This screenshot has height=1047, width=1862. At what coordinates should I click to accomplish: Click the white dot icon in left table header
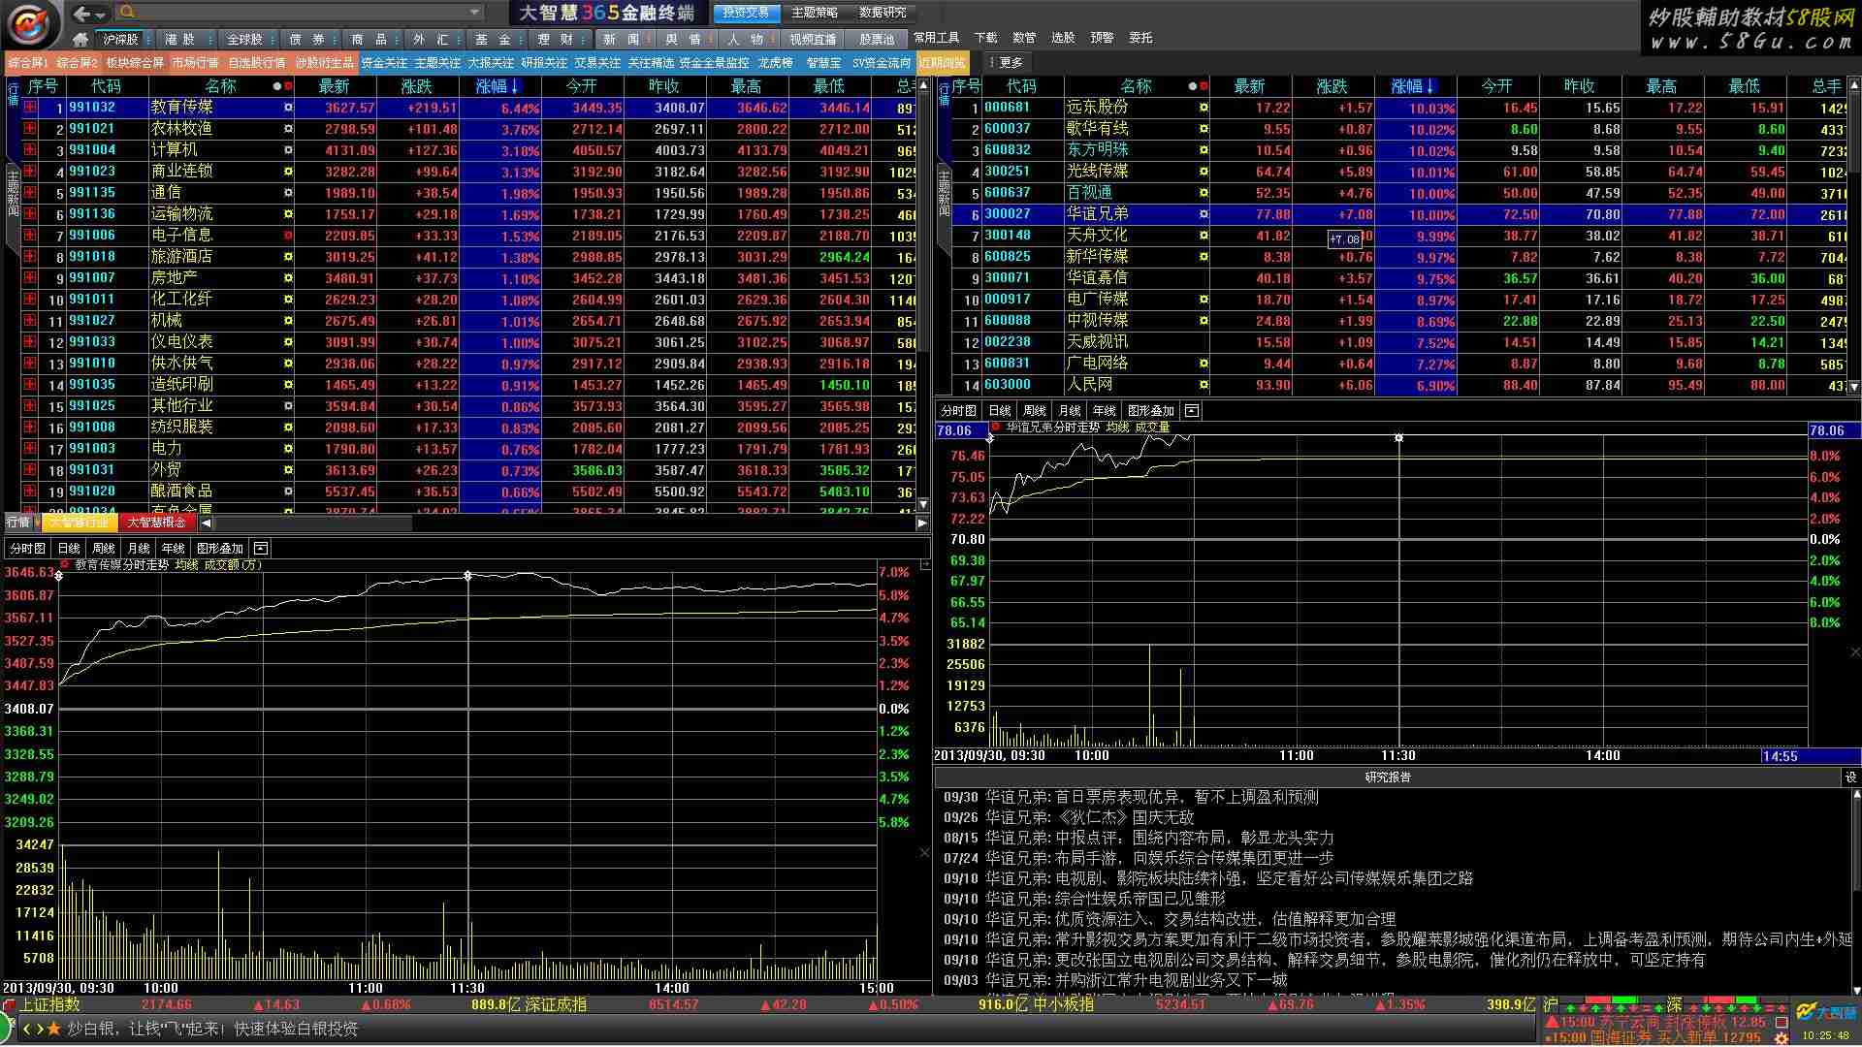pos(277,86)
